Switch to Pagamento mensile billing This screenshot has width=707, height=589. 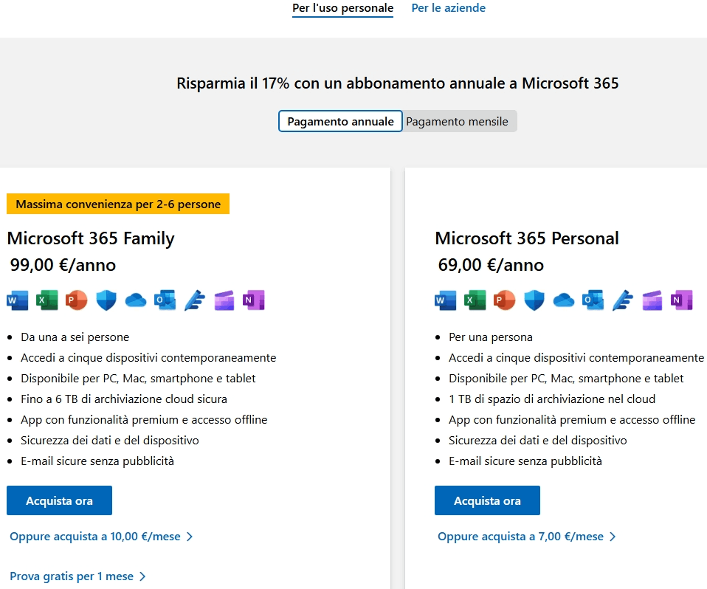[x=458, y=121]
